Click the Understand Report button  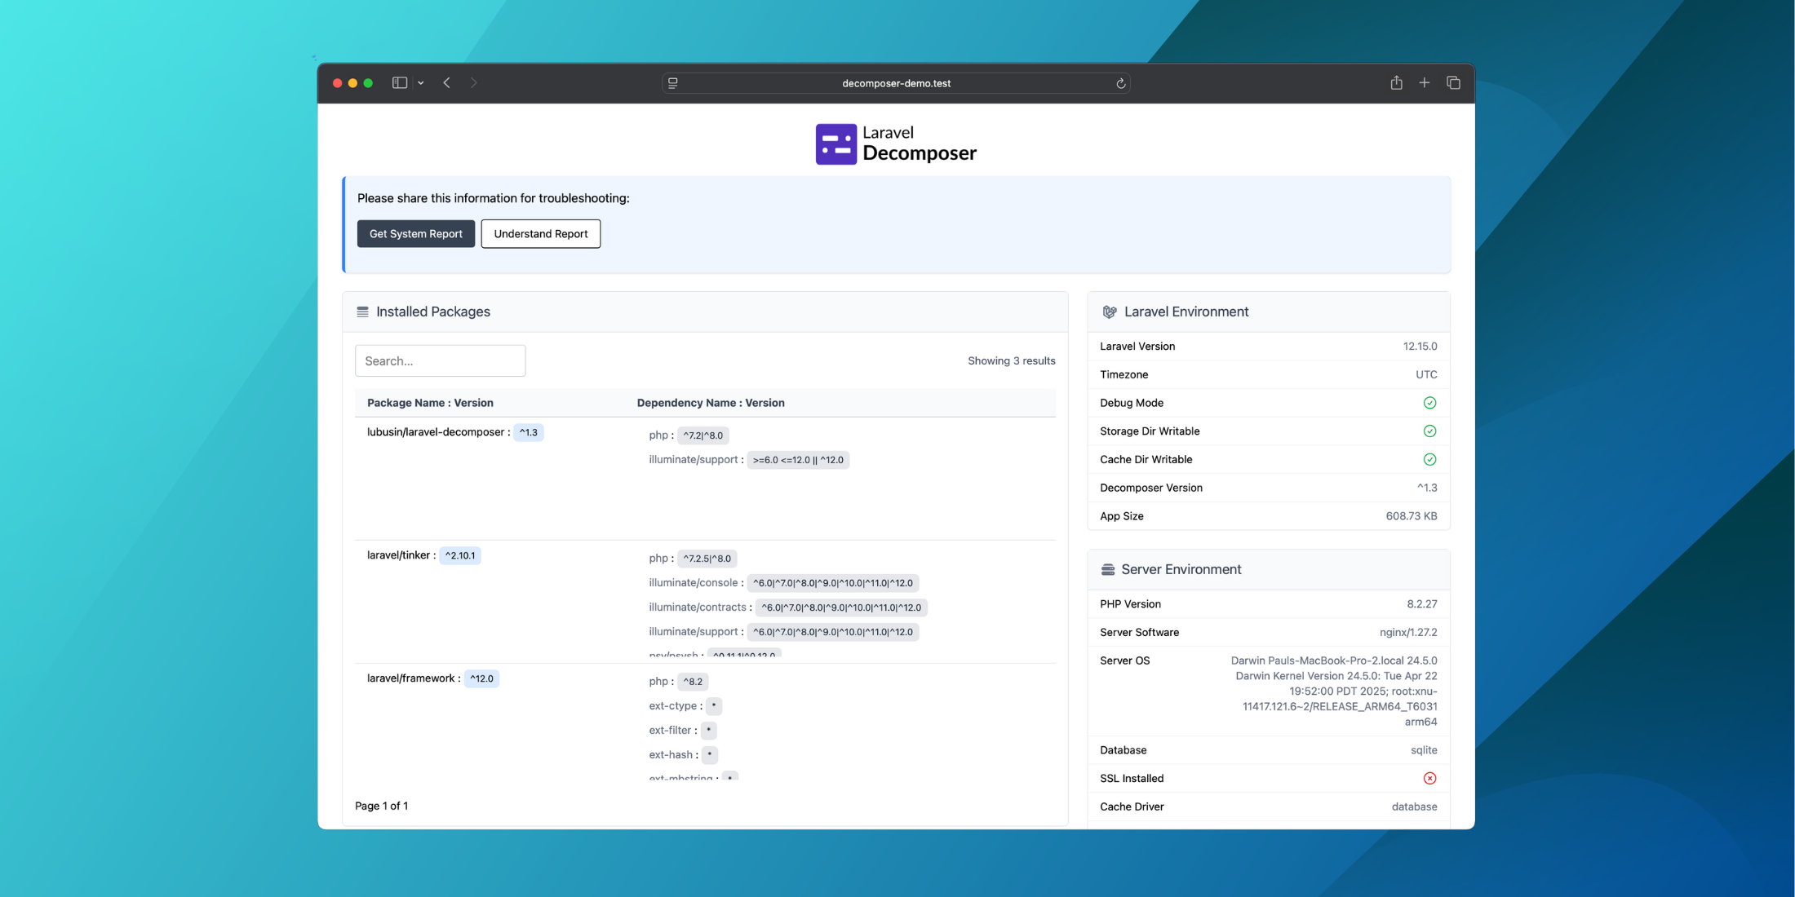540,234
